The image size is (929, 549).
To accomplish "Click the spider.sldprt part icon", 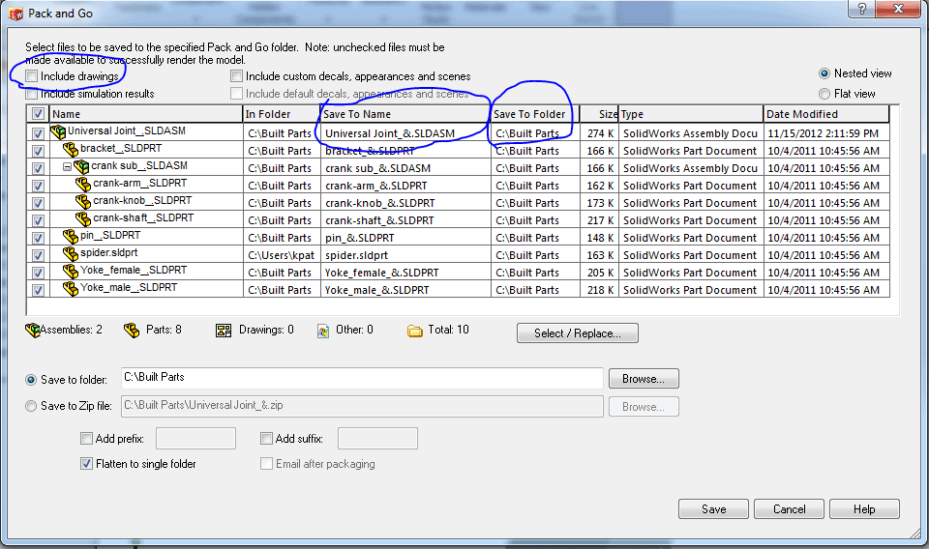I will point(71,253).
